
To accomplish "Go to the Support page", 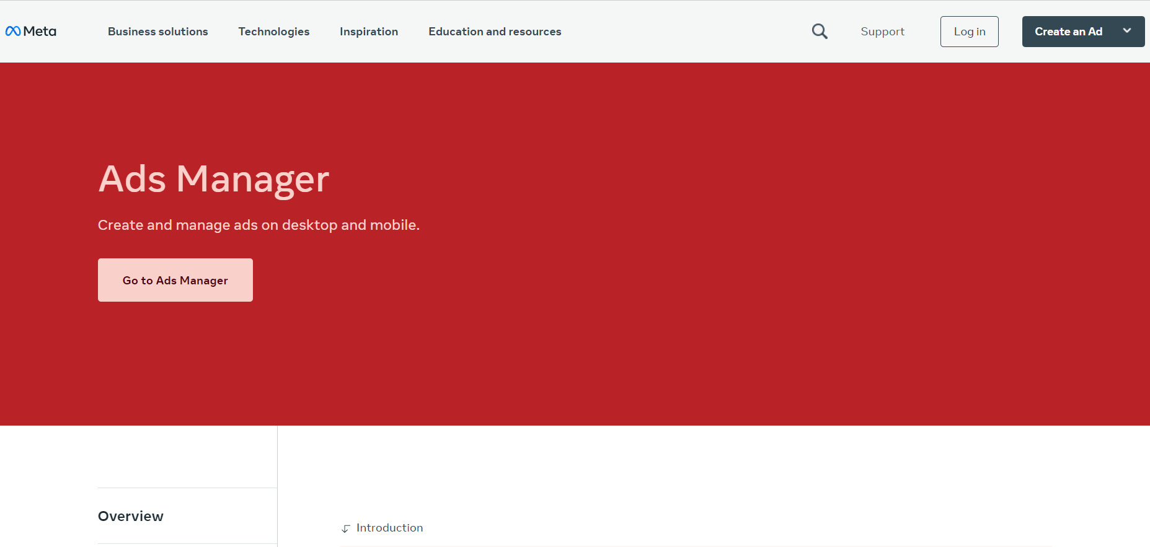I will coord(882,32).
